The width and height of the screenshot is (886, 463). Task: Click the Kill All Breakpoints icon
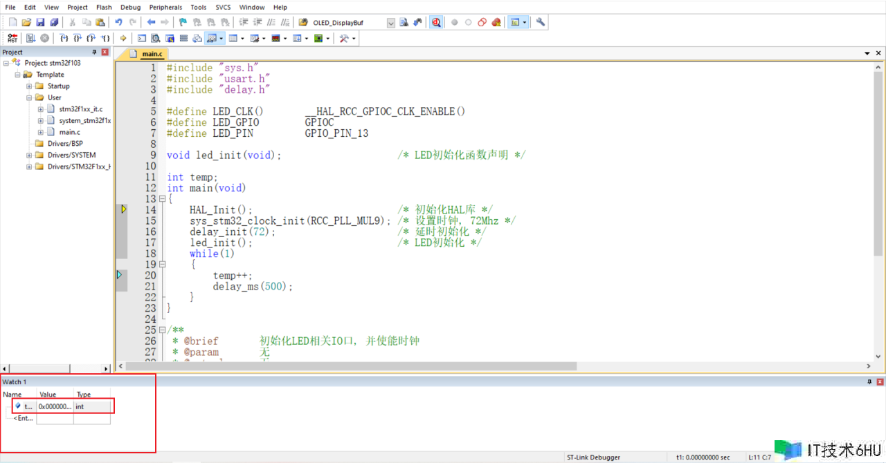click(496, 23)
